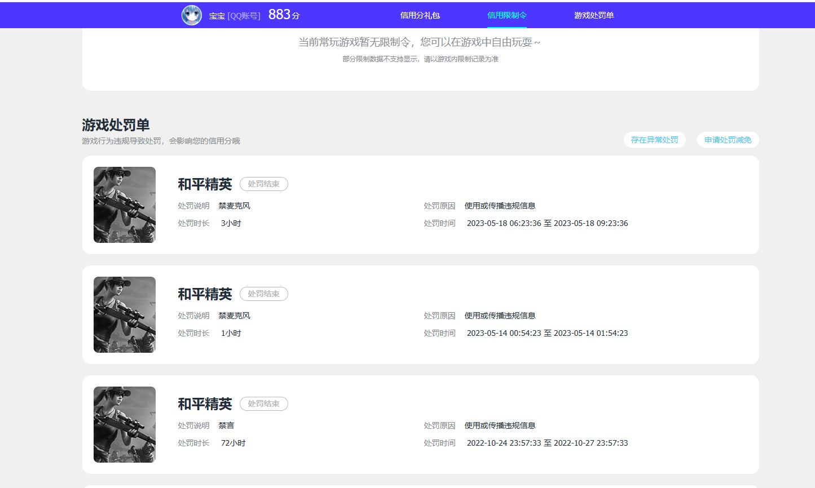Click the 1小时 penalty duration
Screen dimensions: 815x488
coord(231,333)
